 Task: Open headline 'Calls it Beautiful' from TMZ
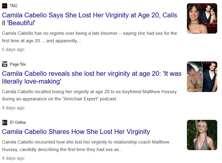click(89, 19)
